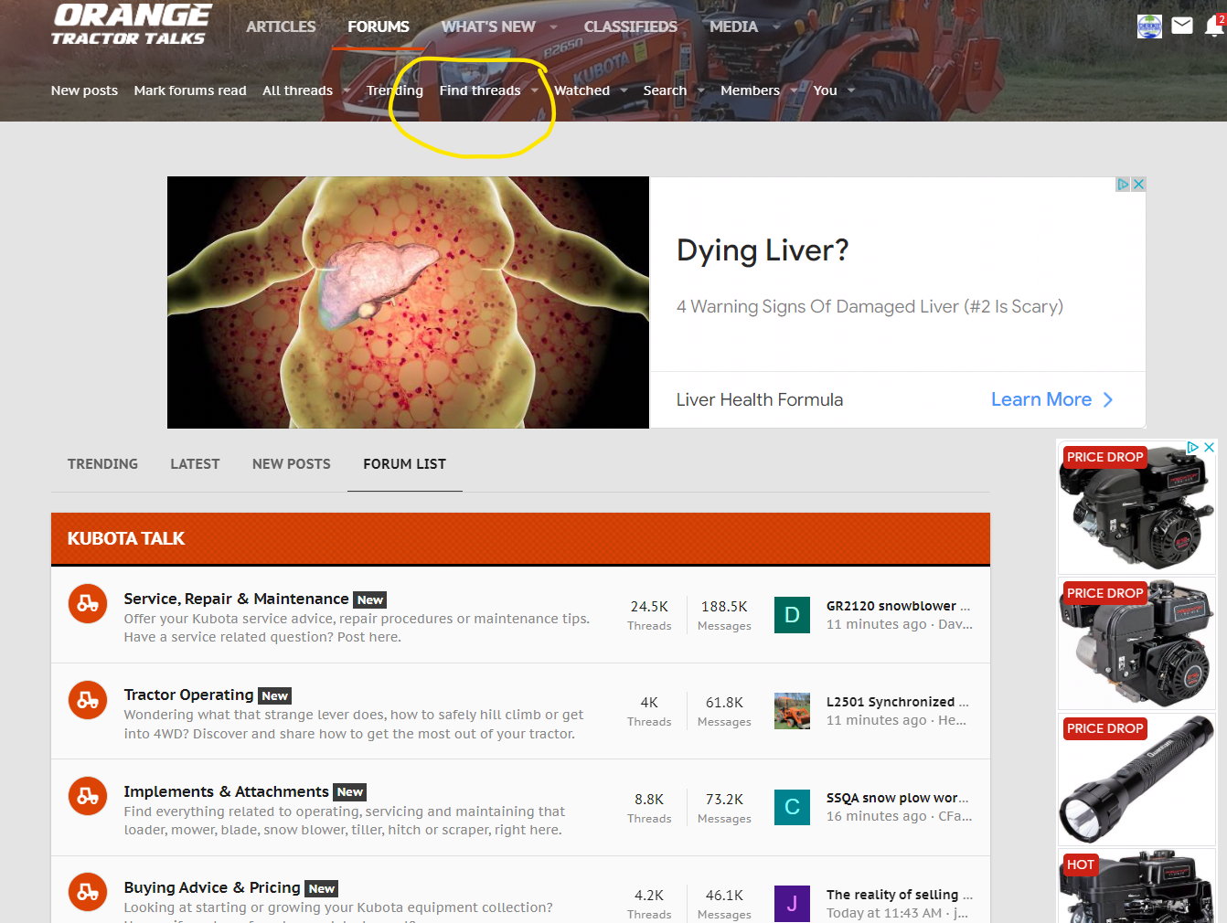Switch to the Latest tab

pos(195,464)
